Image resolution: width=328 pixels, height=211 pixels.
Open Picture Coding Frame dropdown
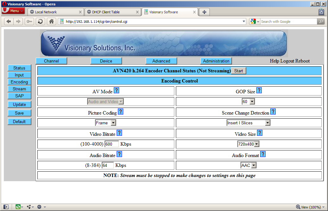click(x=106, y=123)
